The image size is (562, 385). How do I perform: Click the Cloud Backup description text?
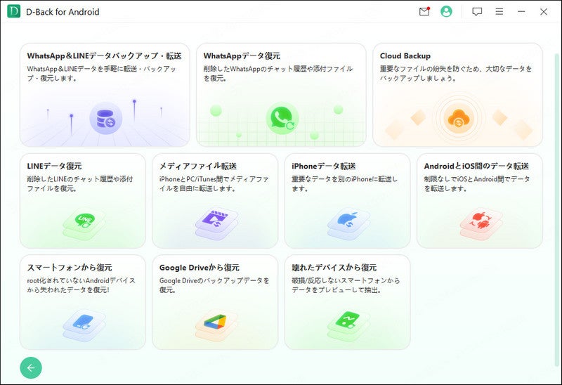tap(456, 74)
